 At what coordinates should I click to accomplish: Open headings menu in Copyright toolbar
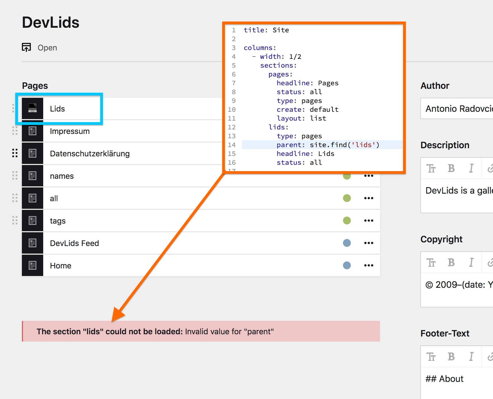tap(431, 263)
